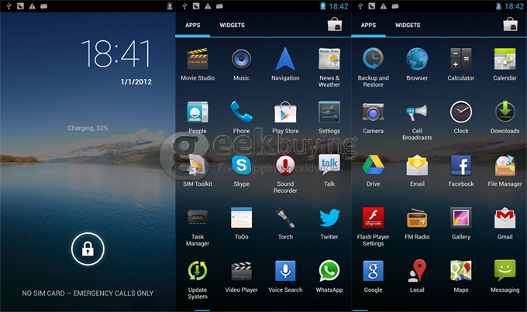This screenshot has width=527, height=312.
Task: Open Backup and Restore app
Action: point(373,59)
